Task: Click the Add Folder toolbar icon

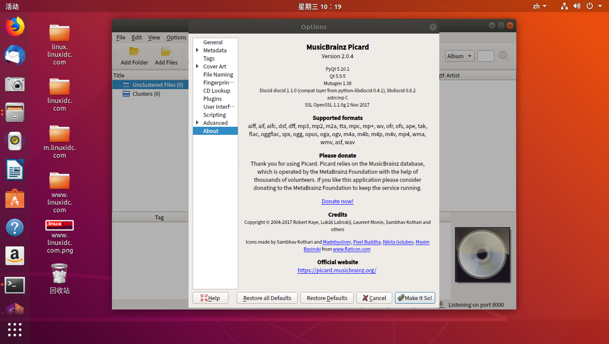Action: pyautogui.click(x=134, y=56)
